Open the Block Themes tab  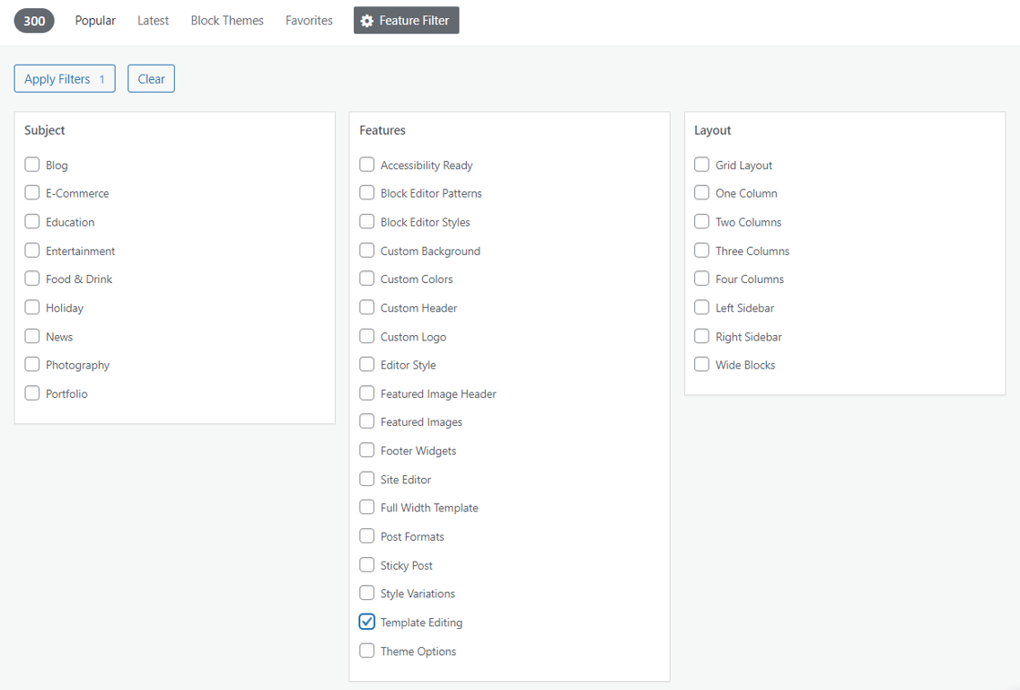227,20
